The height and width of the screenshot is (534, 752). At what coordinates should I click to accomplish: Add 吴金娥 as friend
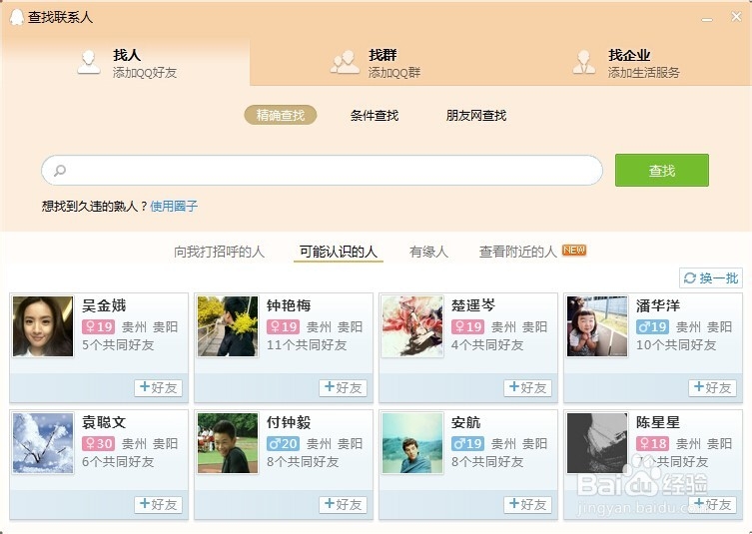tap(158, 388)
